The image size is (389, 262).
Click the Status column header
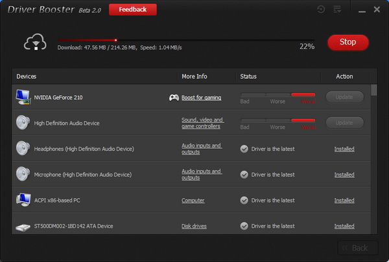click(248, 76)
